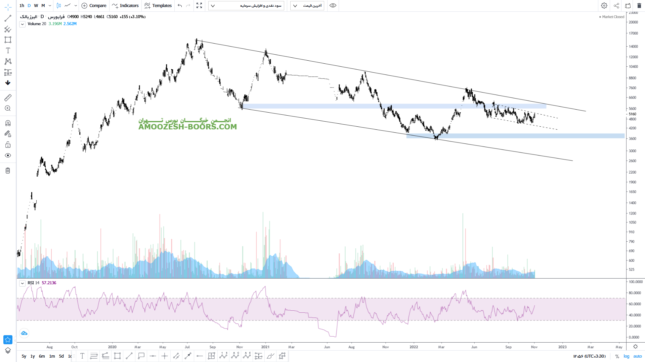The width and height of the screenshot is (645, 362).
Task: Click the Compare button
Action: pos(94,6)
